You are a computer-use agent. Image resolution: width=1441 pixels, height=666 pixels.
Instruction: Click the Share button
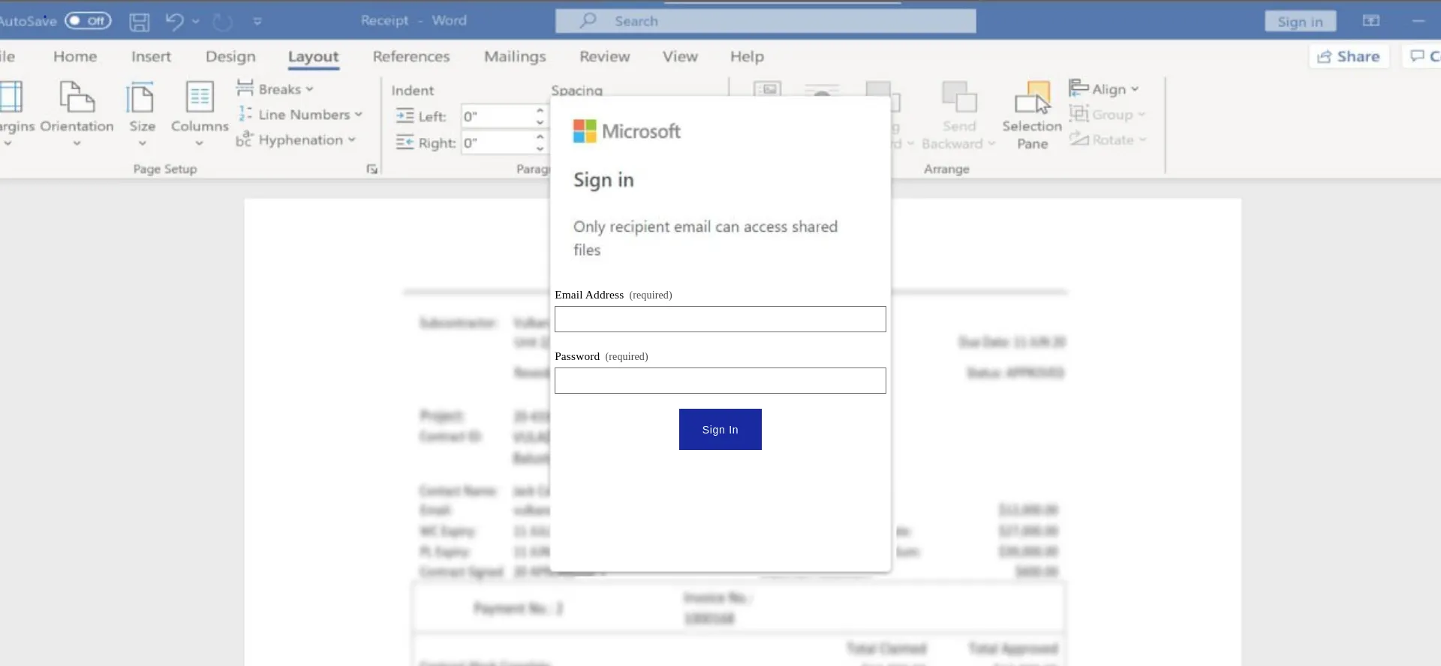(1349, 56)
